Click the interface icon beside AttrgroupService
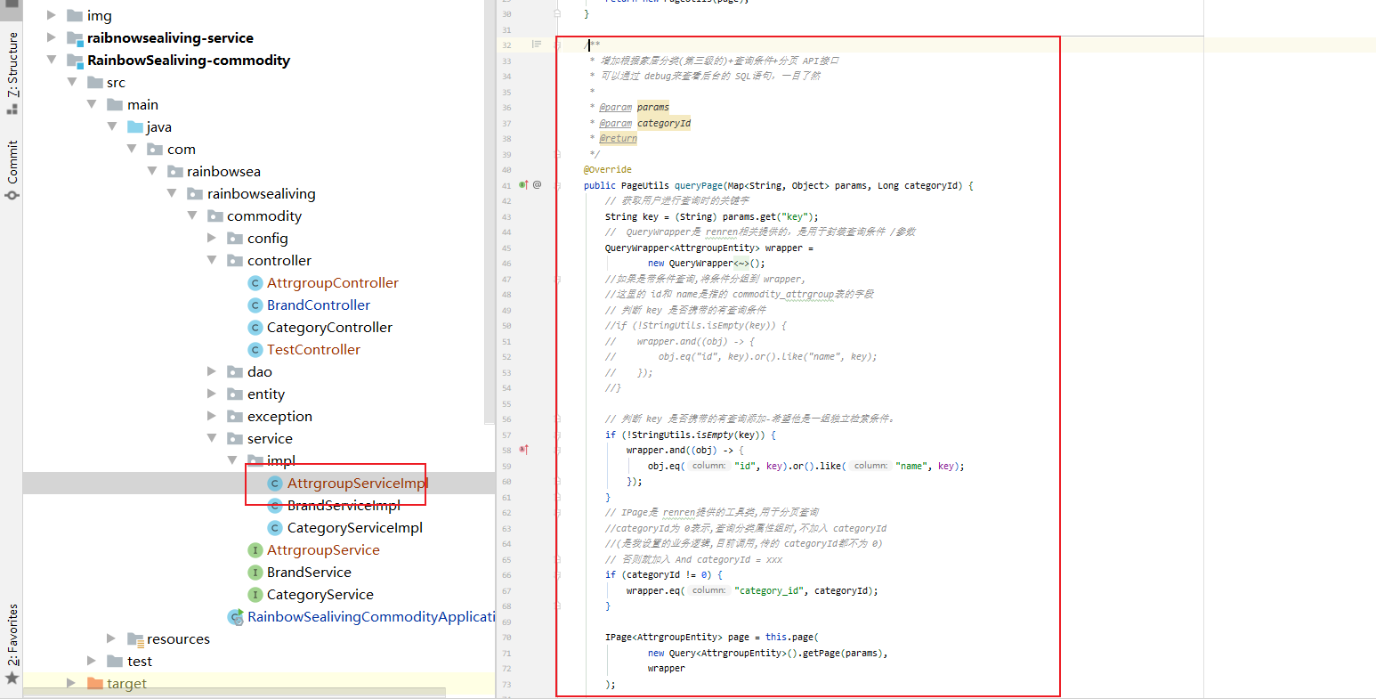Screen dimensions: 1376x699 click(x=255, y=549)
